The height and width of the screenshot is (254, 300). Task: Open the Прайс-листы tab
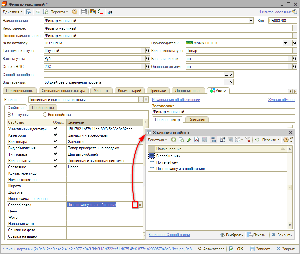click(x=43, y=108)
